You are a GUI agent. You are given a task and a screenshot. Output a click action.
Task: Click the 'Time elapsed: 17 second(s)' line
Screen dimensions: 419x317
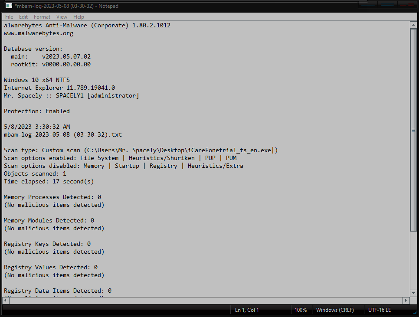click(49, 182)
